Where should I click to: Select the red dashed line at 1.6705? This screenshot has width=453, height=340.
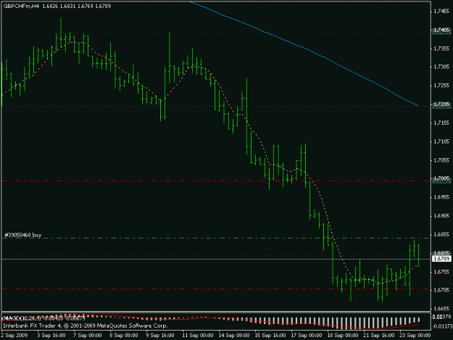[x=216, y=289]
